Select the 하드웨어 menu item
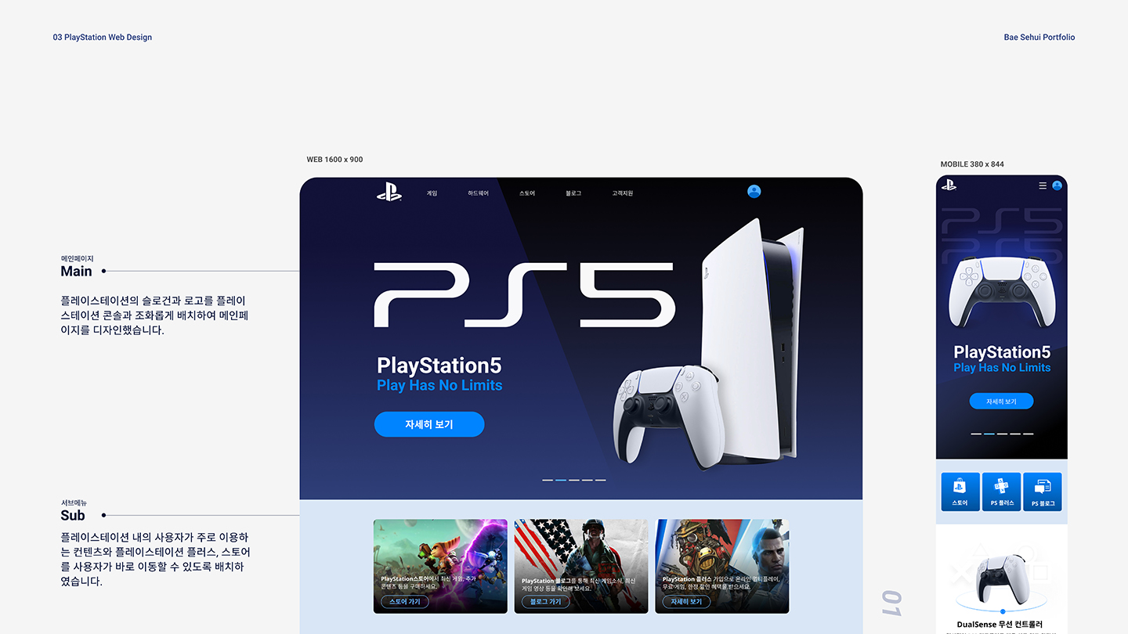The width and height of the screenshot is (1128, 634). [478, 193]
